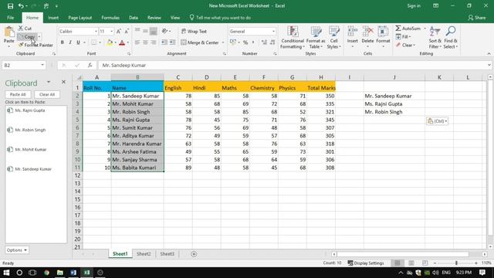Viewport: 494px width, 278px height.
Task: Switch to the Formulas ribbon tab
Action: (x=110, y=18)
